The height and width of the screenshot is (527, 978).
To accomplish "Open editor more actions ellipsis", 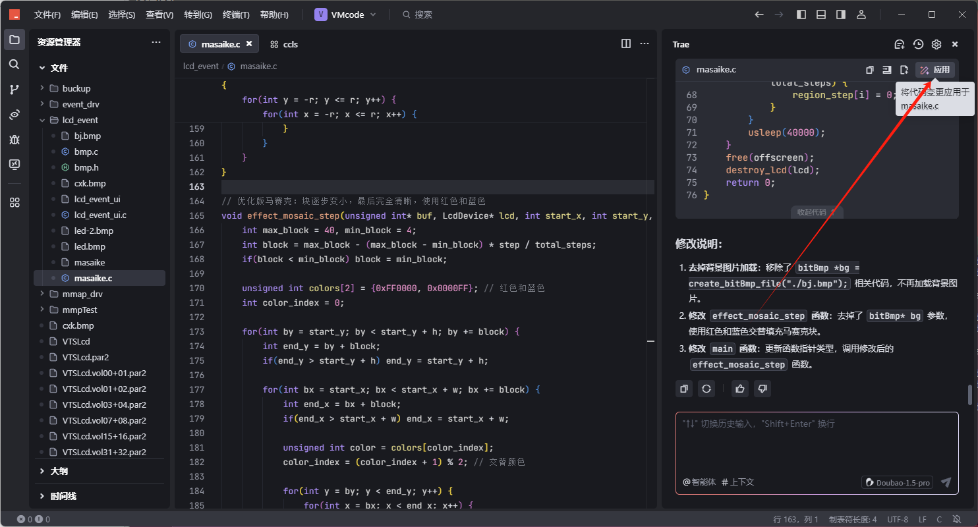I will (645, 43).
